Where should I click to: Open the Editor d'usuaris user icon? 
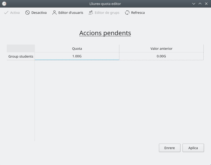(54, 13)
